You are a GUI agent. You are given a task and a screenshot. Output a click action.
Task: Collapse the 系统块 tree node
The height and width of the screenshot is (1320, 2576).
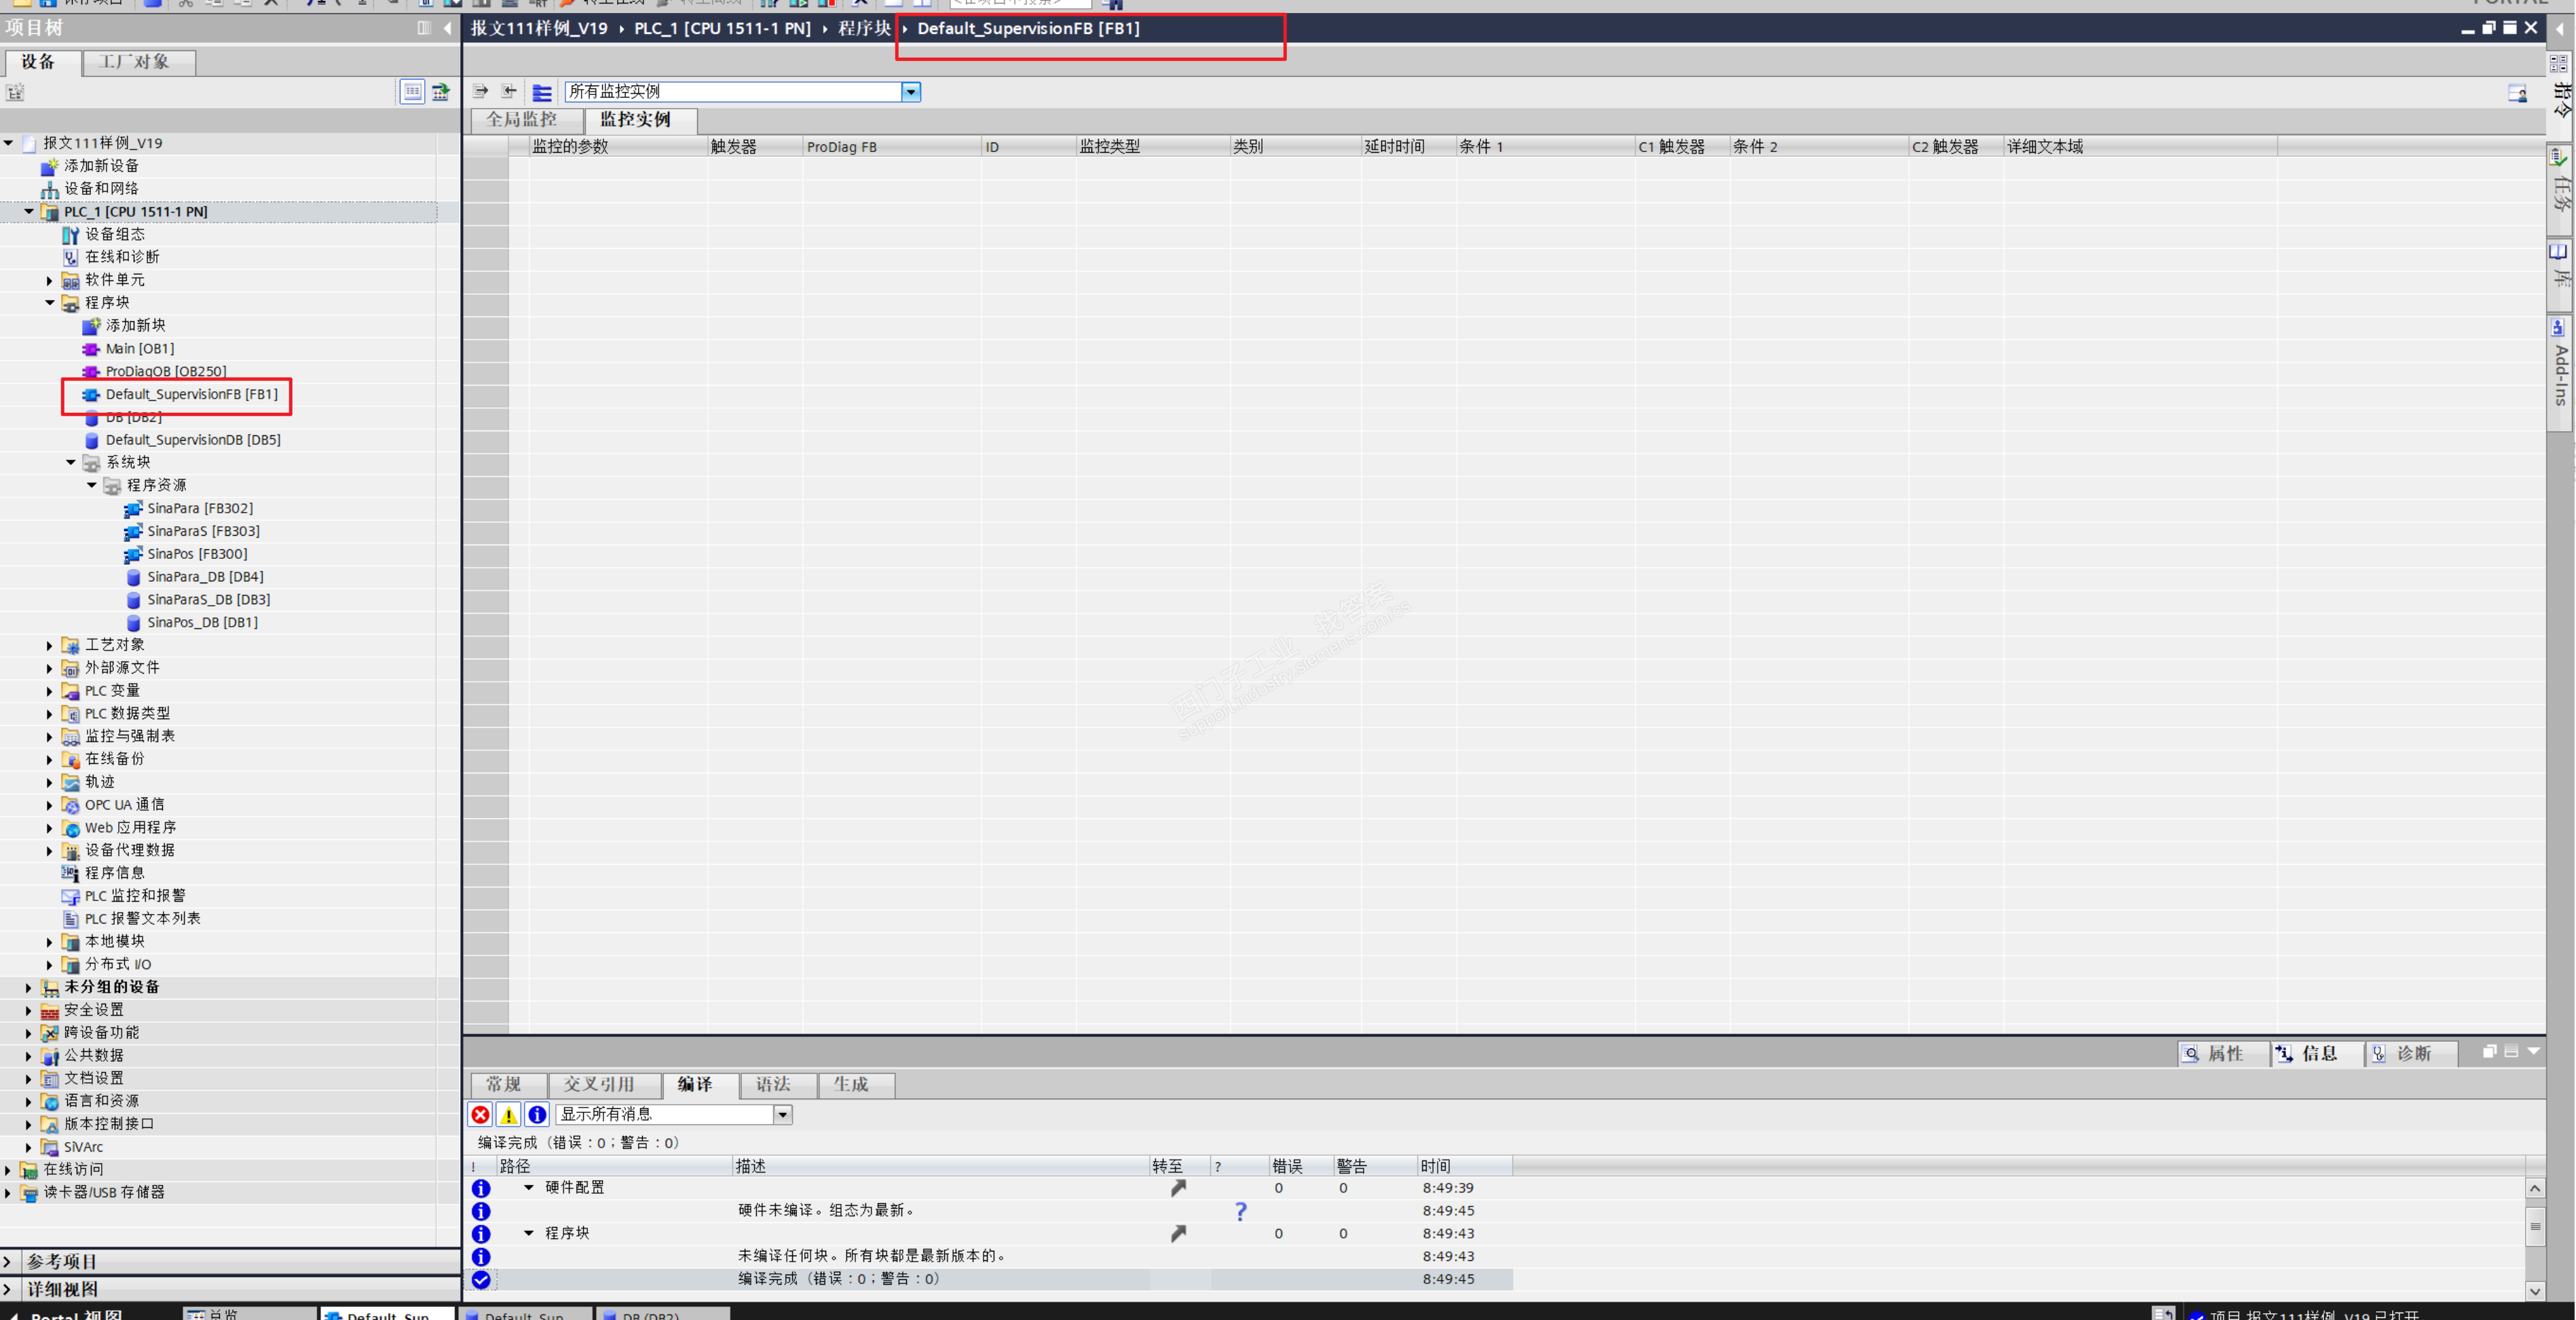pyautogui.click(x=71, y=462)
